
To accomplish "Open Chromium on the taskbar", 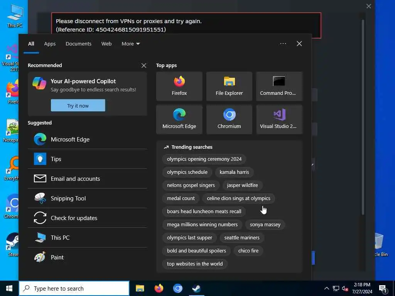I will (x=177, y=288).
